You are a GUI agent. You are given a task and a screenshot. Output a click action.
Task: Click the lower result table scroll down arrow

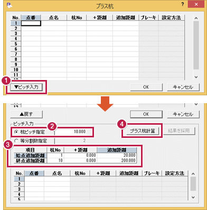point(193,197)
